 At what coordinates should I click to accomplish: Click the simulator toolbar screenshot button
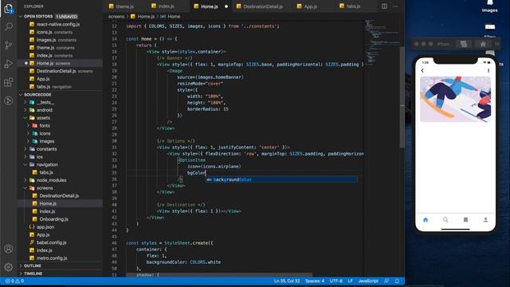464,44
